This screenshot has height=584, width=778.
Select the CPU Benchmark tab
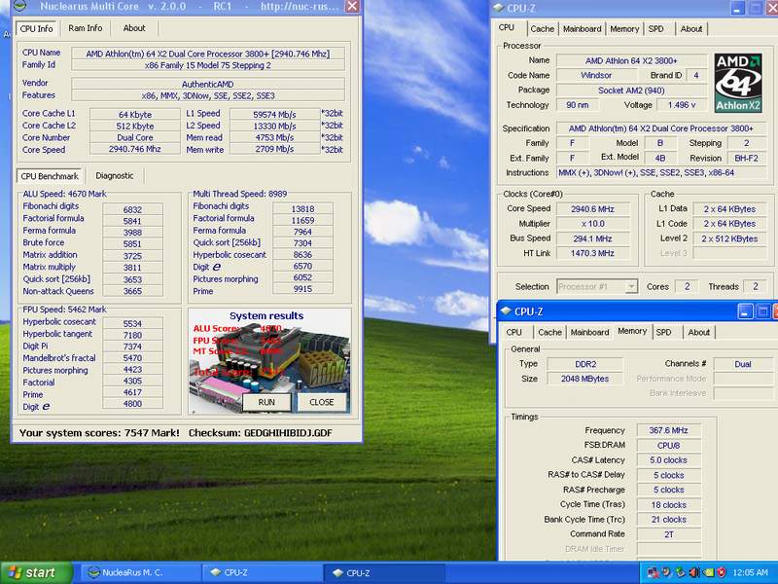(50, 176)
